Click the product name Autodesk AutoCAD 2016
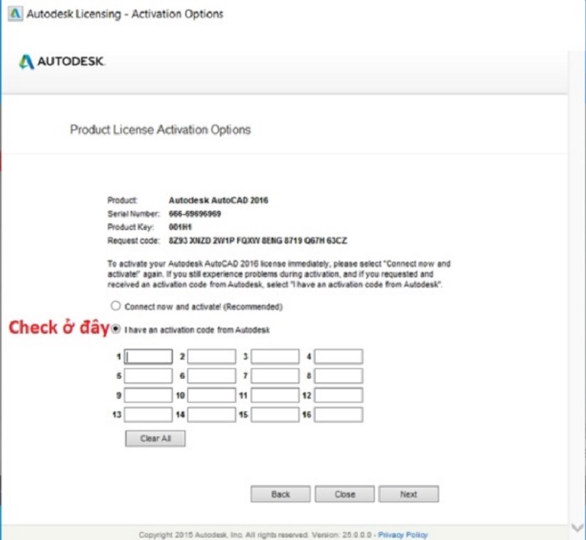Screen dimensions: 586x540 pyautogui.click(x=218, y=200)
